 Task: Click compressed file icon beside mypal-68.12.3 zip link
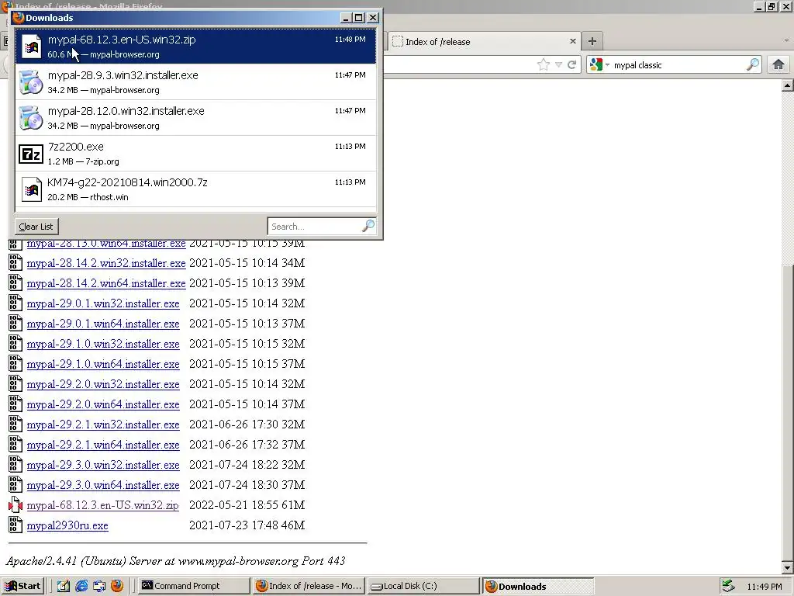pyautogui.click(x=16, y=504)
